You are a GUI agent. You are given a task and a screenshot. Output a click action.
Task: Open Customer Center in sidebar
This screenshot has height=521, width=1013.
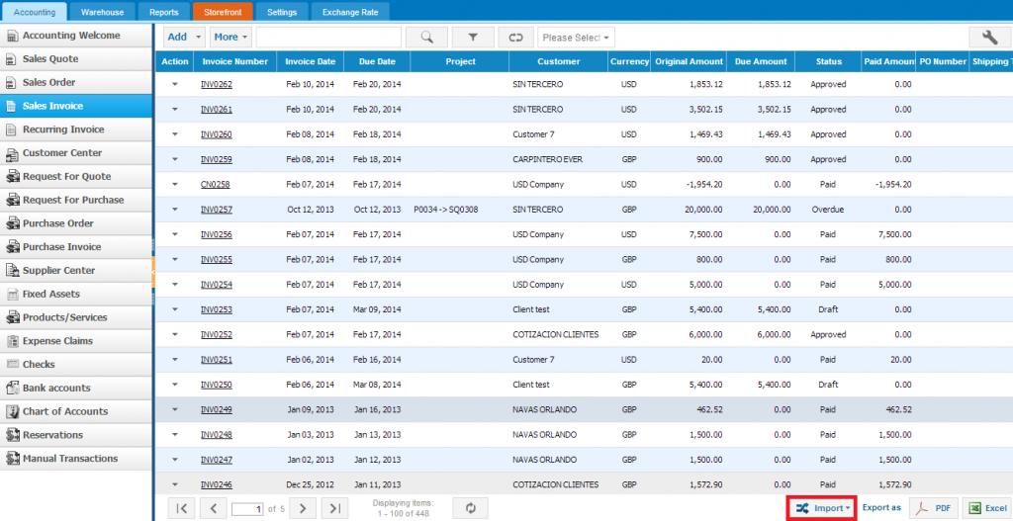pyautogui.click(x=76, y=153)
